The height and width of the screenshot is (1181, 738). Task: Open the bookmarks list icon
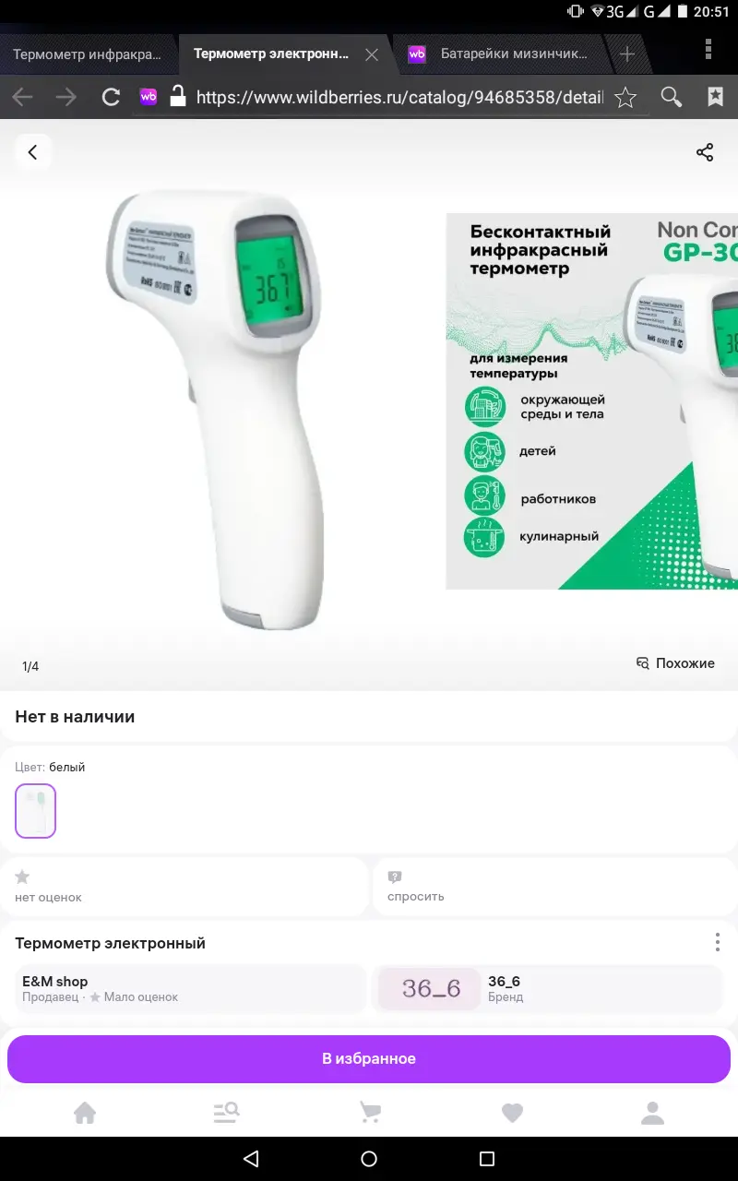point(715,97)
